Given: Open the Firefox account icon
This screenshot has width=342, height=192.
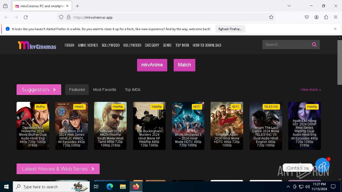Looking at the screenshot, I should point(316,17).
